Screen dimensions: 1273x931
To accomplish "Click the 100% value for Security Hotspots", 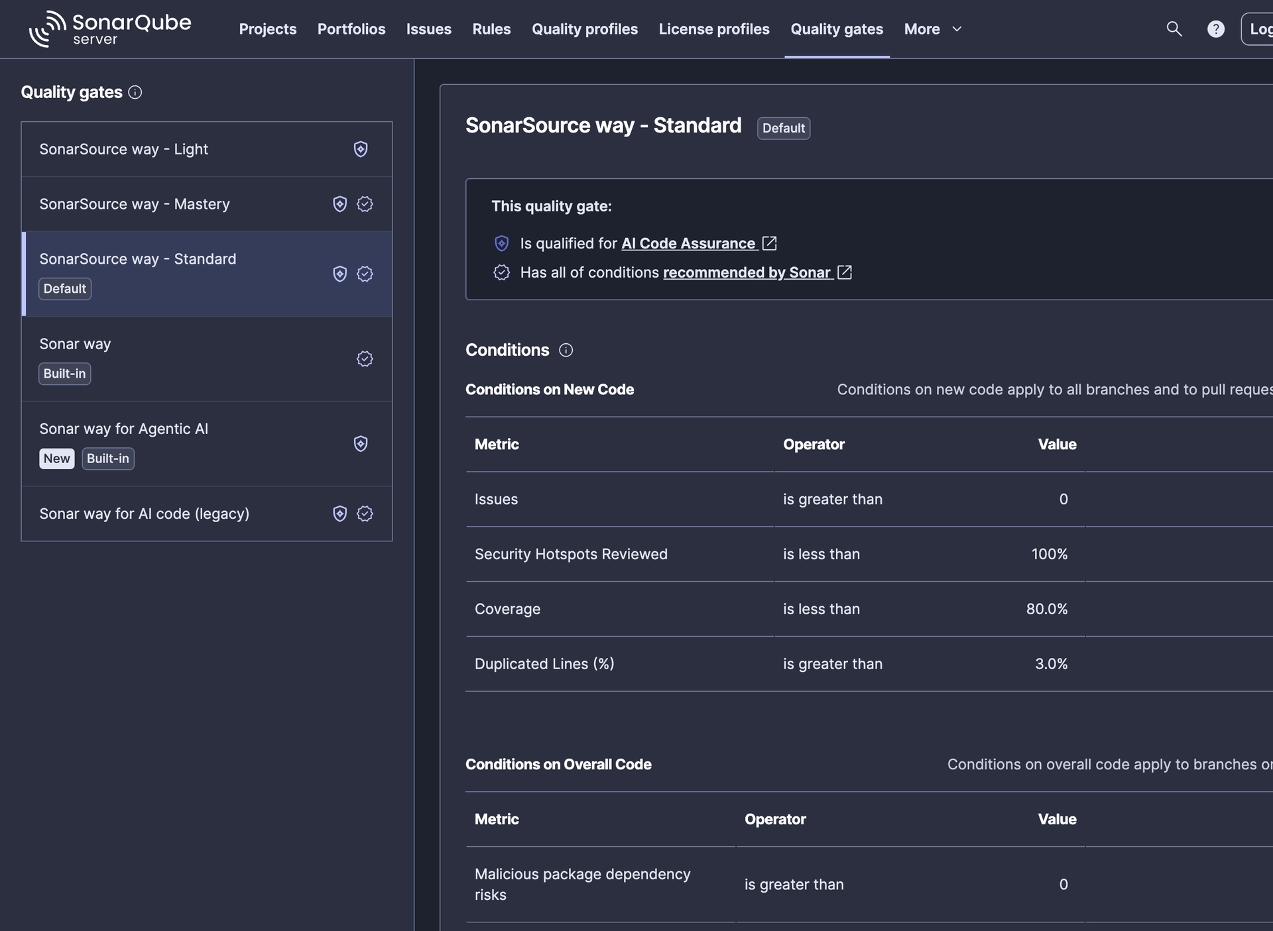I will coord(1050,554).
